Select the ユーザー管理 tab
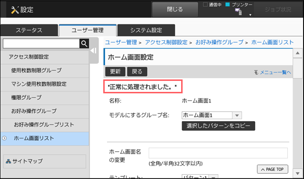This screenshot has width=304, height=179. 87,30
